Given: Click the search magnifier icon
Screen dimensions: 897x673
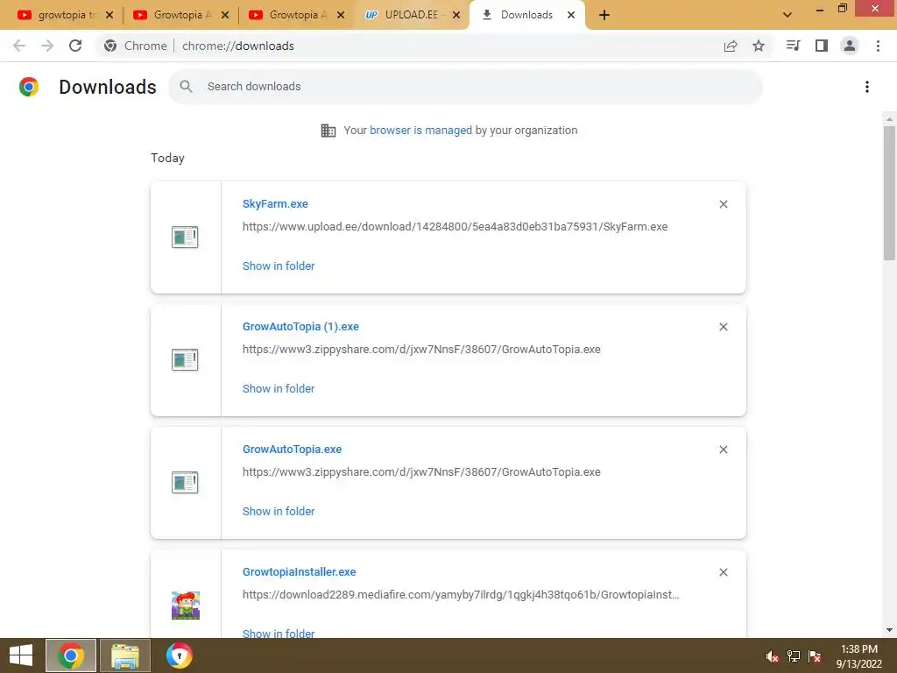Looking at the screenshot, I should (186, 87).
